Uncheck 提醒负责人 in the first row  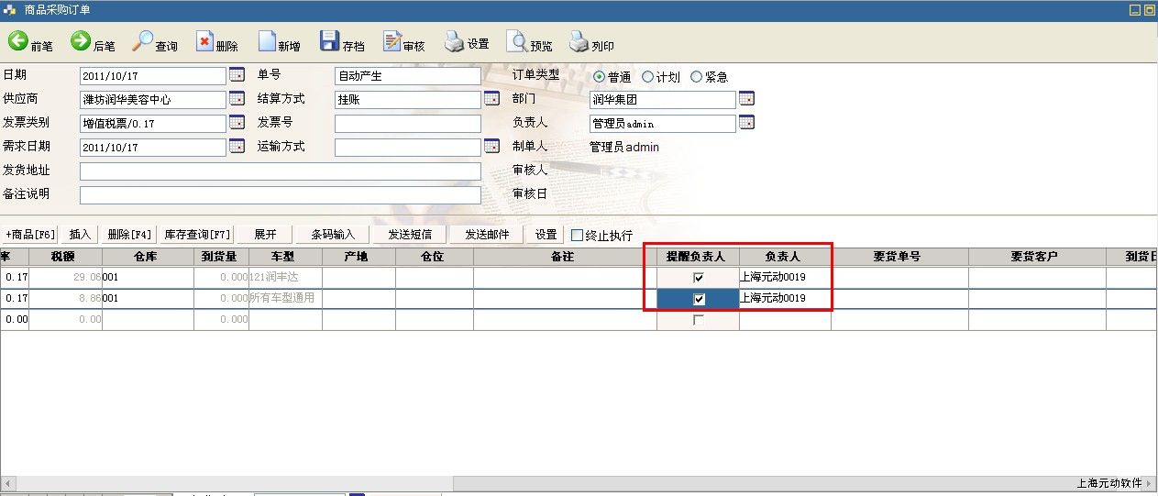pos(699,278)
